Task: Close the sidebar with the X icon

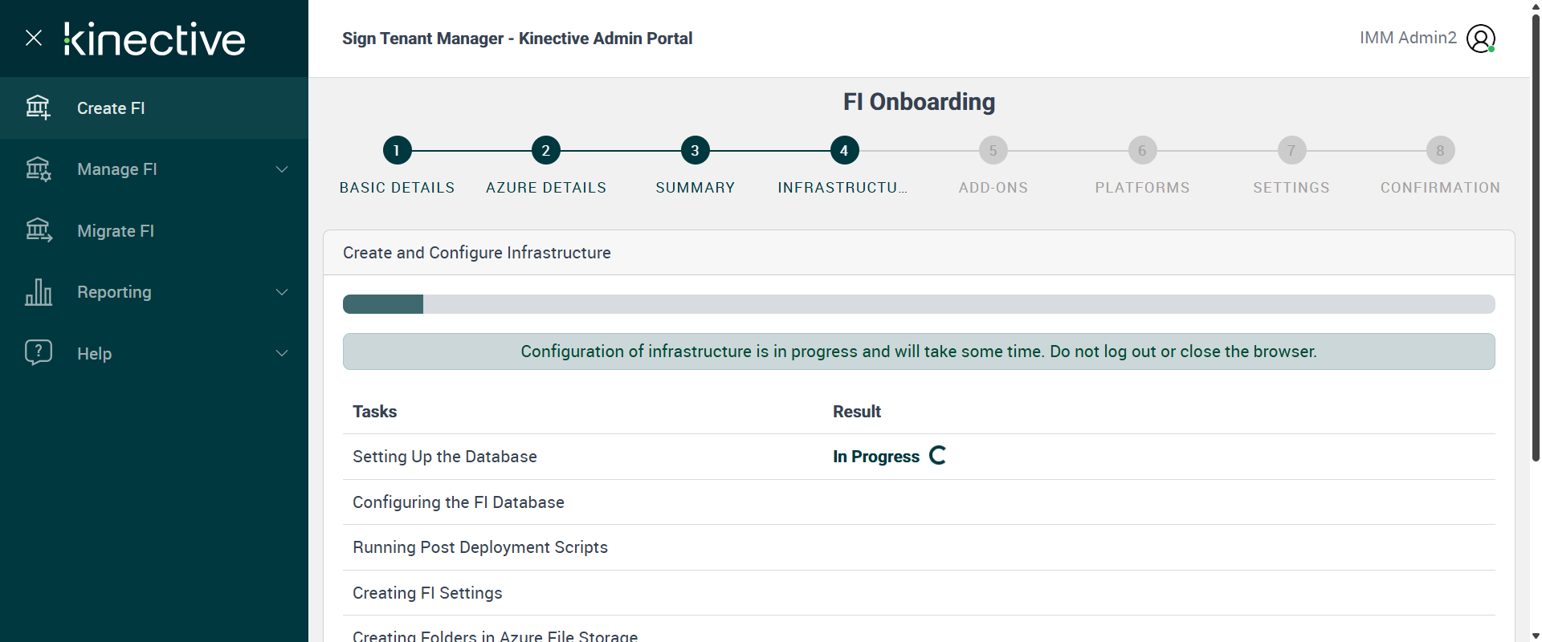Action: [34, 38]
